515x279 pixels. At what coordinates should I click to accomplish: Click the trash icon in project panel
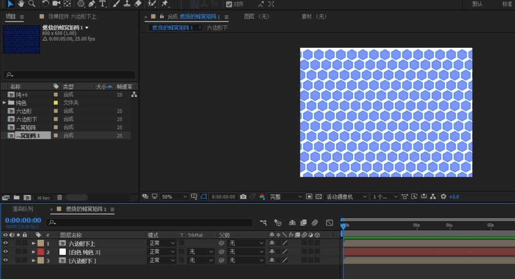click(60, 198)
